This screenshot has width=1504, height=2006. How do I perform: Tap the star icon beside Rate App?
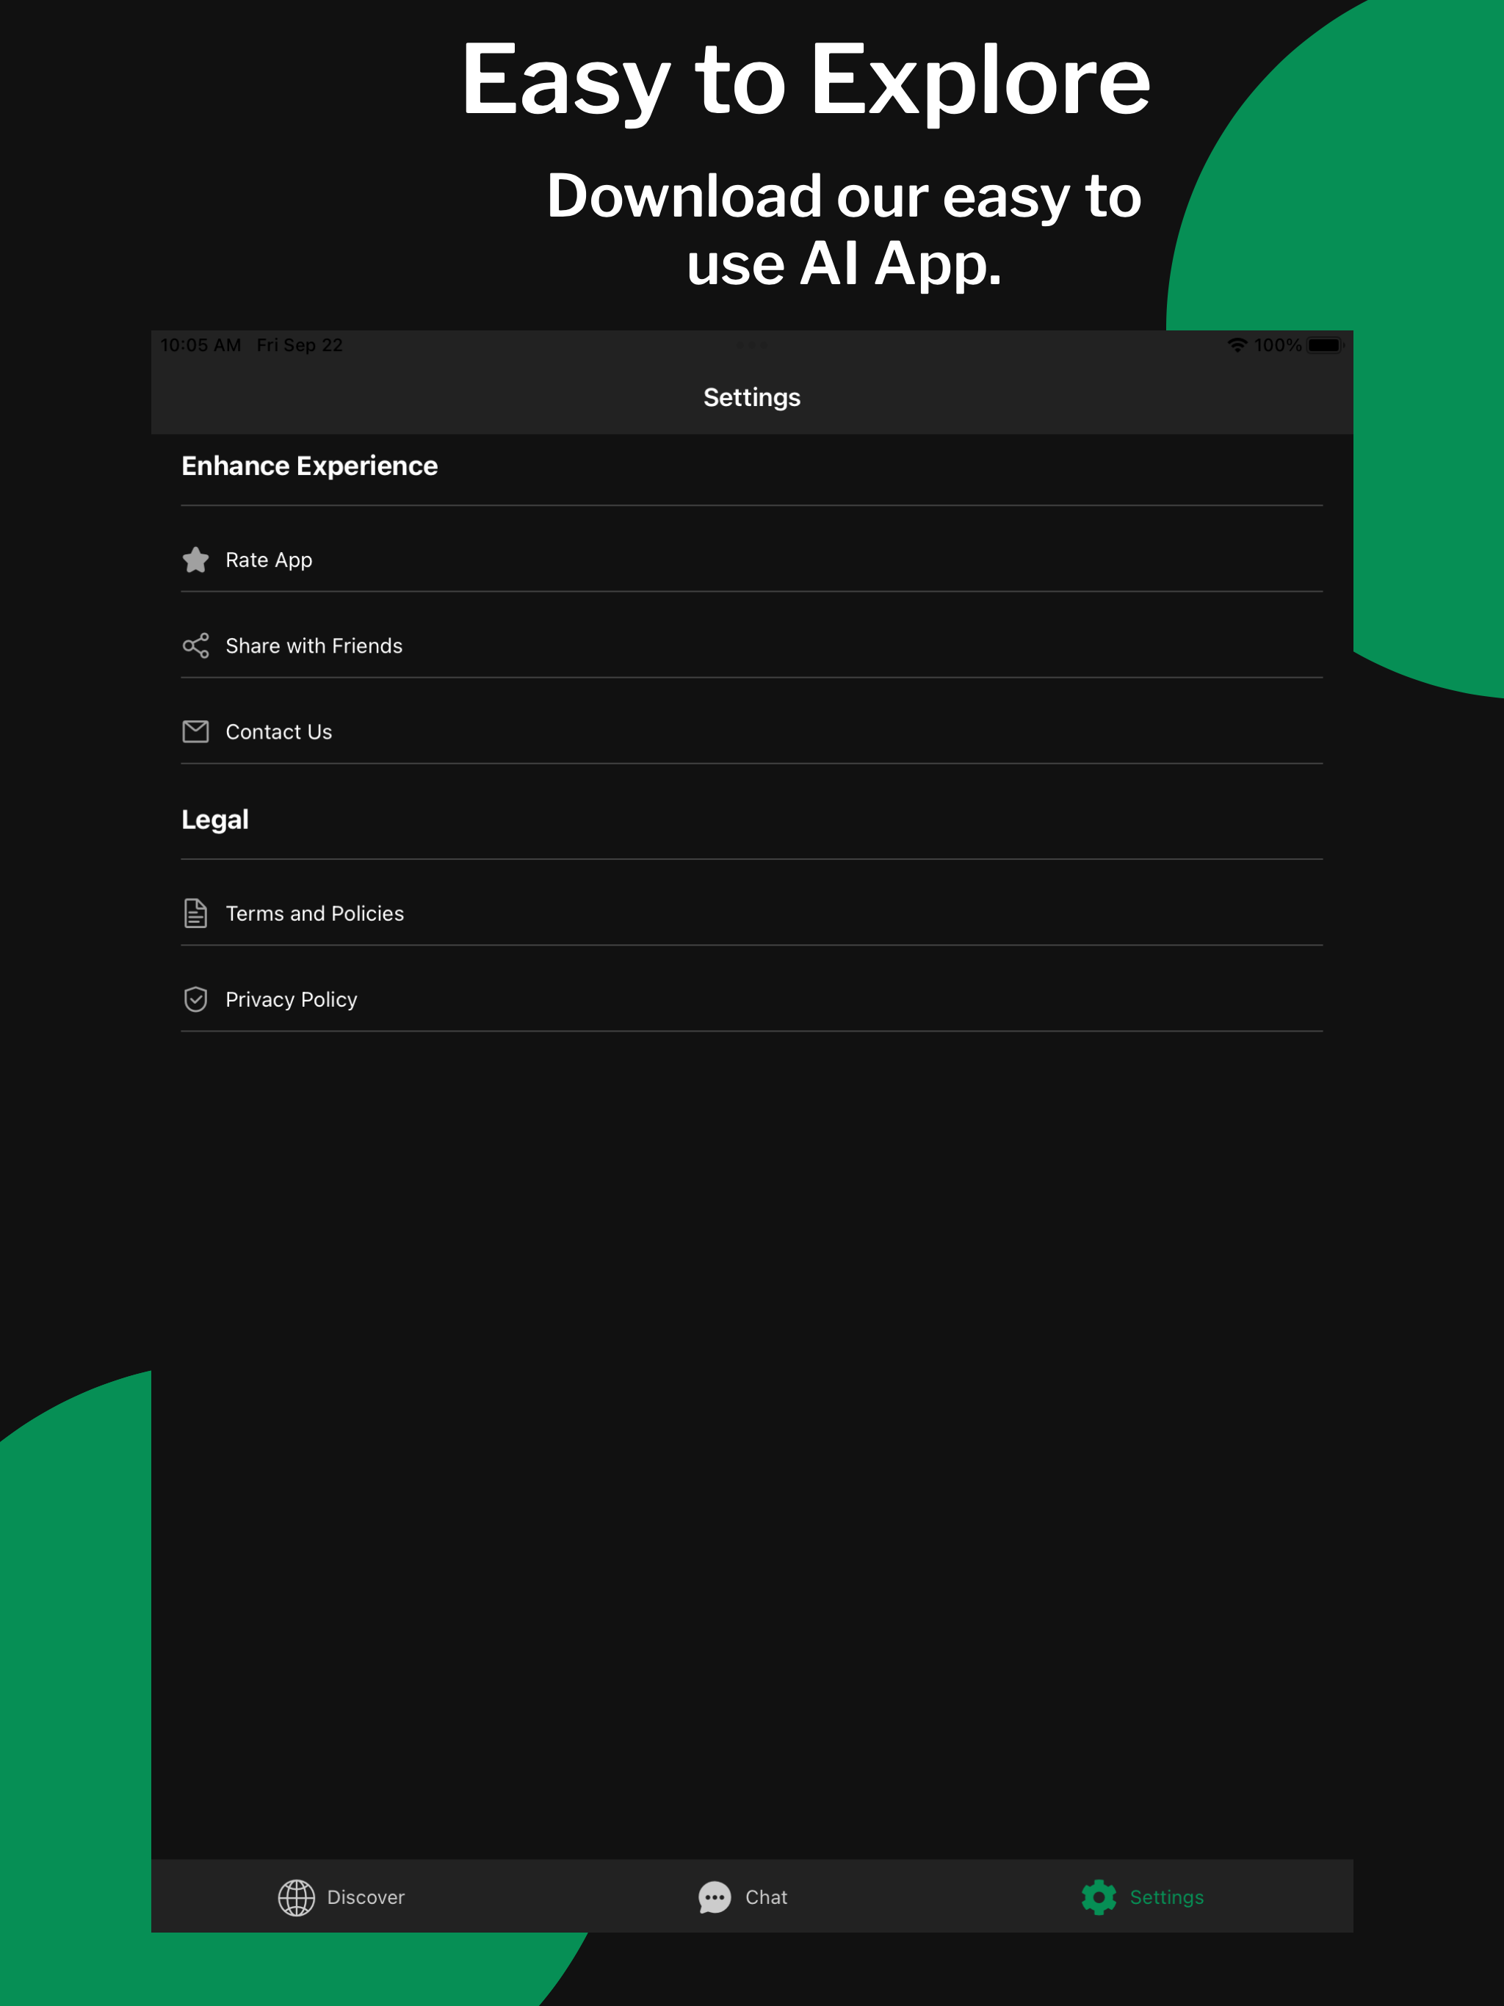[195, 560]
